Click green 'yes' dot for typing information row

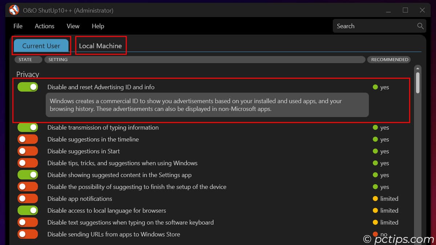(x=375, y=127)
